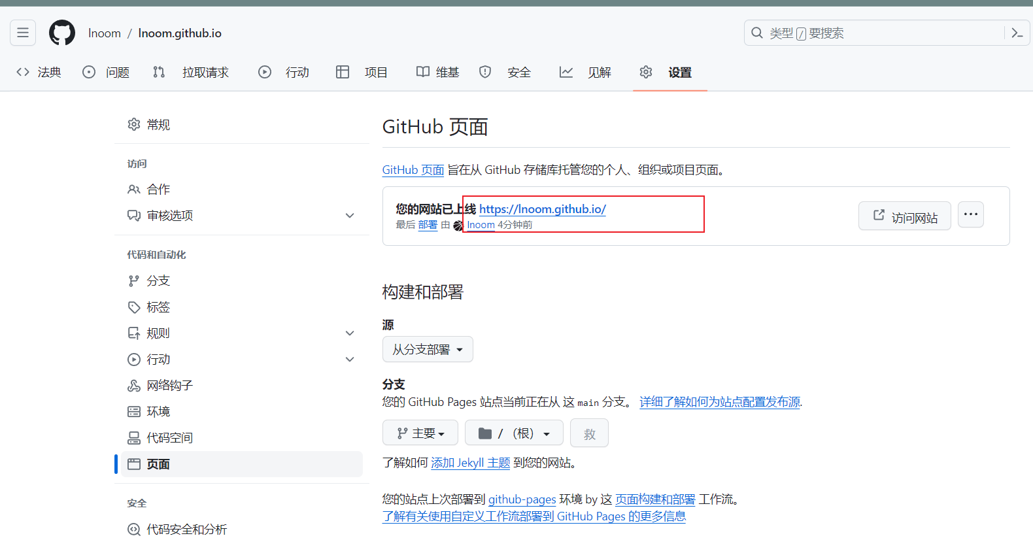Screen dimensions: 1033x538
Task: Click the security shield icon
Action: point(485,72)
